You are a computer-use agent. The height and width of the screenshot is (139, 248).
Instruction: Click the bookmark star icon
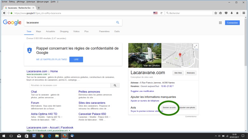pos(216,13)
